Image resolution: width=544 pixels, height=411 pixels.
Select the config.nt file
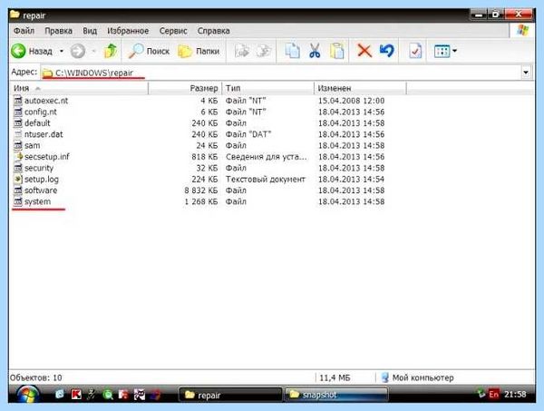coord(41,113)
